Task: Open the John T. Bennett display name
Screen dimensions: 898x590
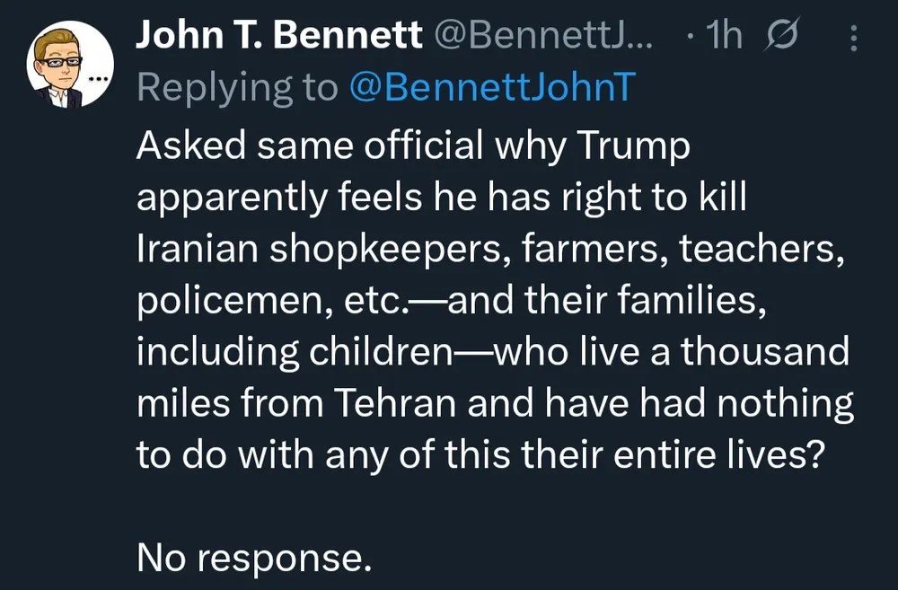Action: point(279,36)
